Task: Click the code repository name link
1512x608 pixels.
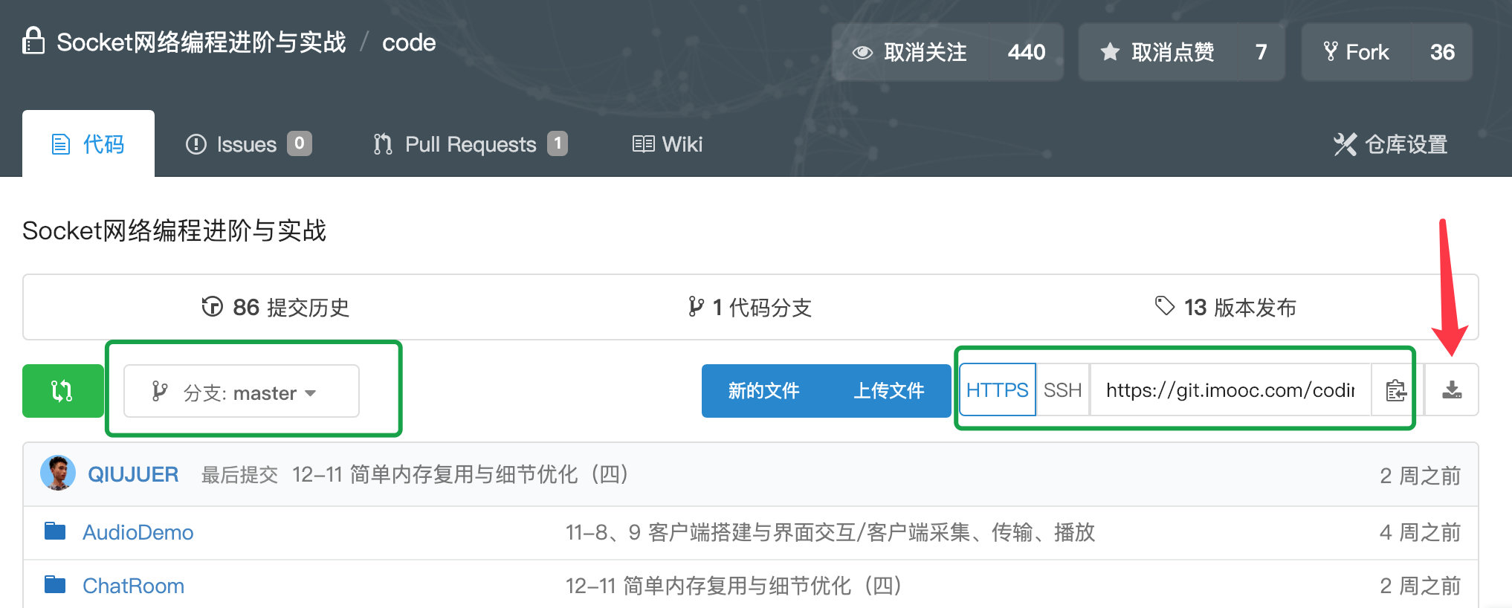Action: 409,42
